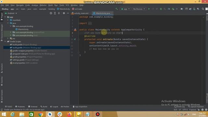Select gradle-wrapper.properties file

pyautogui.click(x=28, y=51)
